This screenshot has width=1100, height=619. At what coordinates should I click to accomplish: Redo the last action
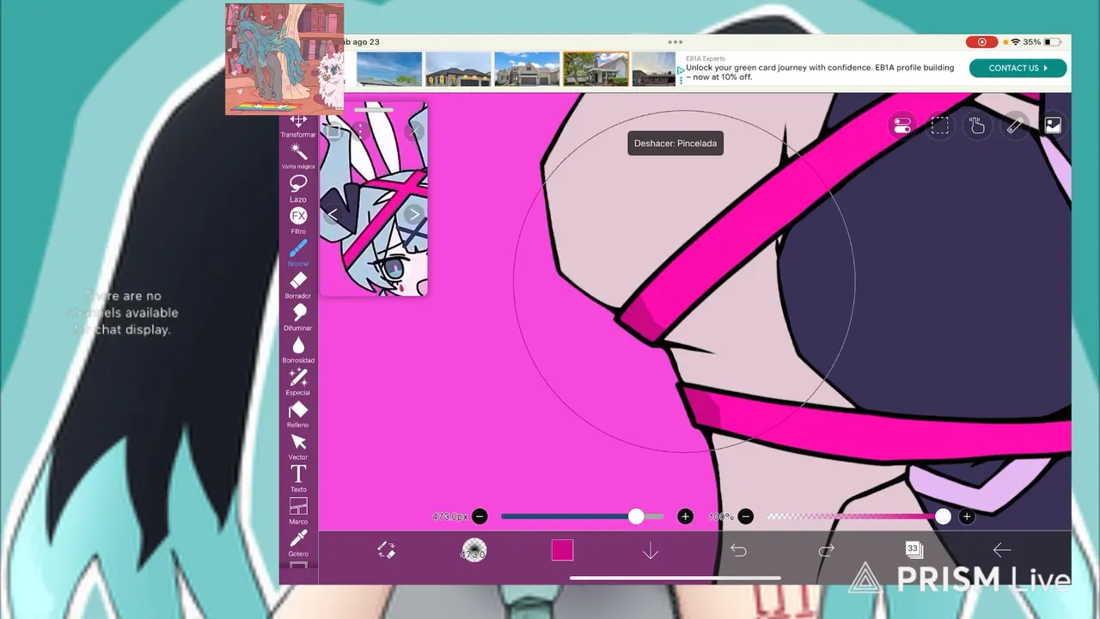coord(826,550)
